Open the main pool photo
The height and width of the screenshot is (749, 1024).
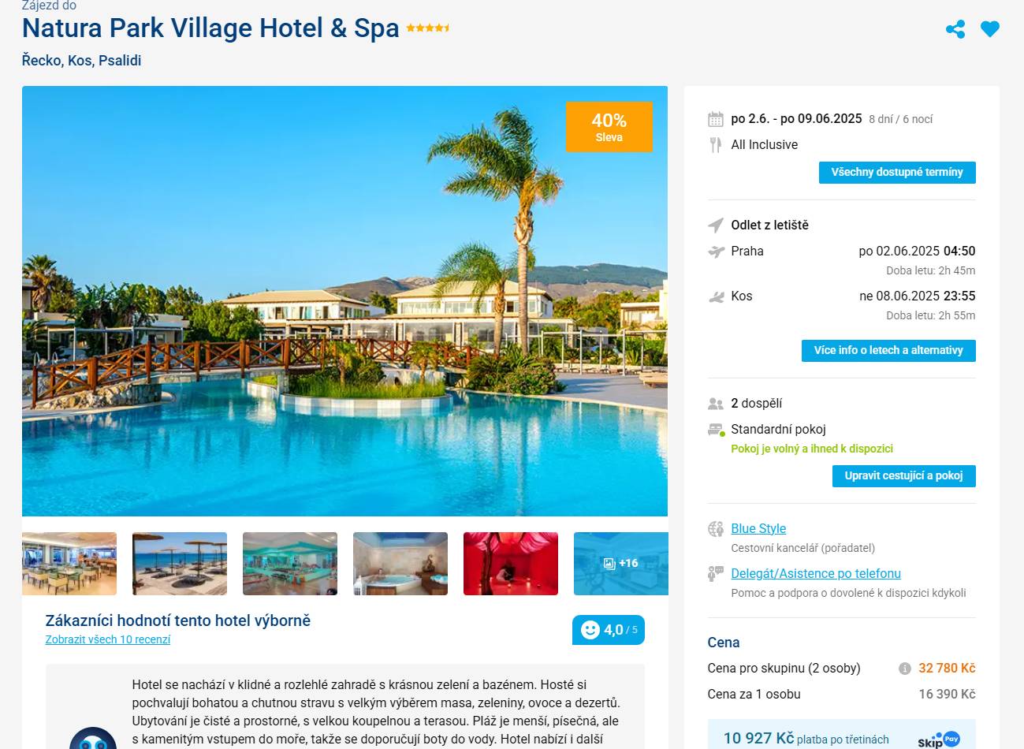344,301
